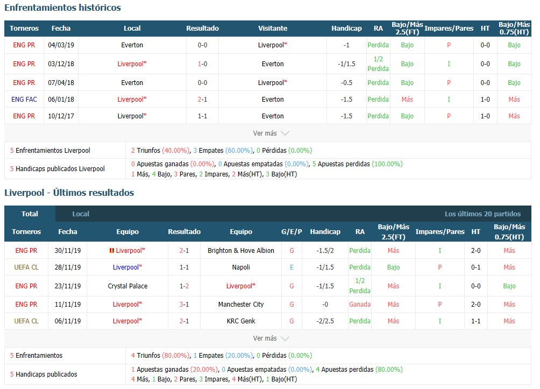Click the 2-1 result on 06/01/18

[202, 100]
